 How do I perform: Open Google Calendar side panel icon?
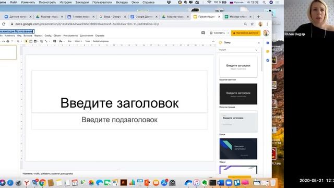268,43
